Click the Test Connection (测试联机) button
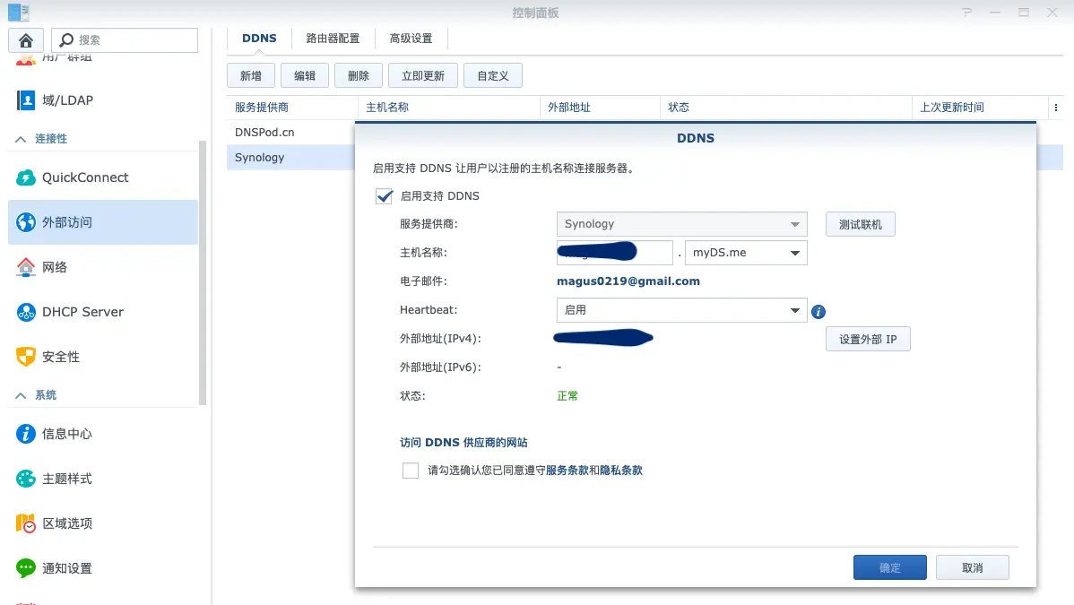Viewport: 1074px width, 605px height. (x=861, y=224)
